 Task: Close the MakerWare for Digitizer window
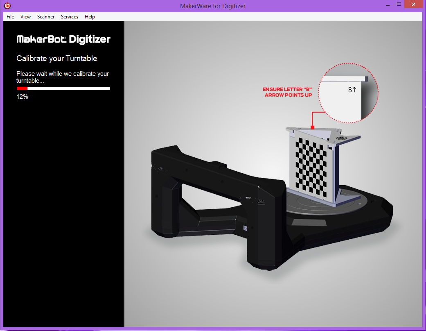click(413, 5)
